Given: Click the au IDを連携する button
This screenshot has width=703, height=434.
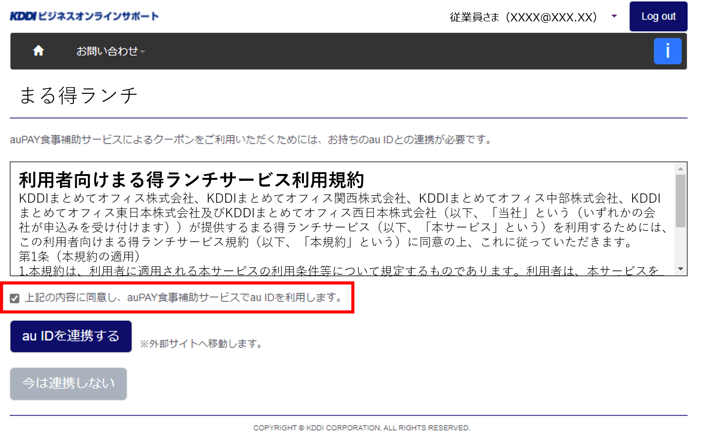Looking at the screenshot, I should 71,336.
